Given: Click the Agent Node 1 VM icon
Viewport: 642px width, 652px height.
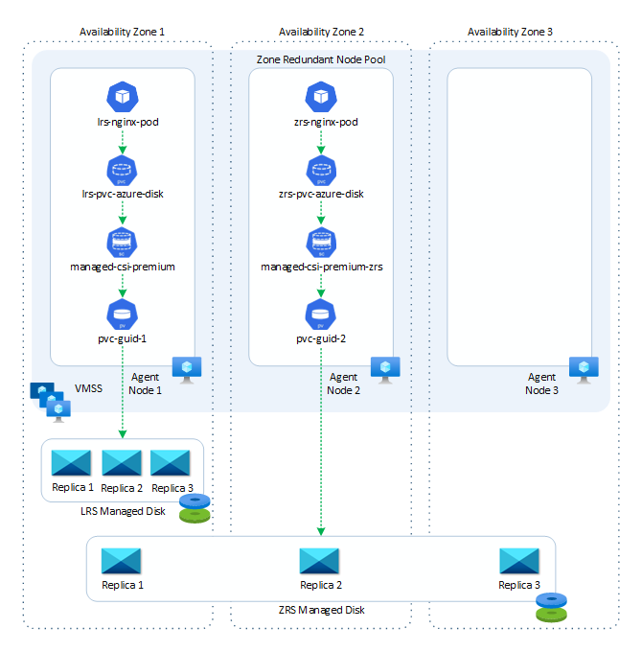Looking at the screenshot, I should (x=187, y=370).
